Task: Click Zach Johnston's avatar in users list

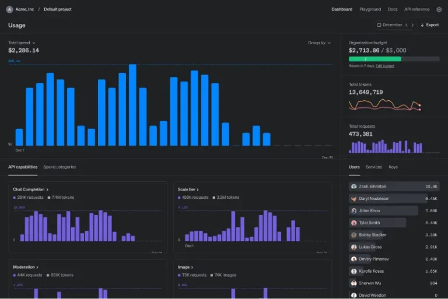Action: tap(354, 187)
